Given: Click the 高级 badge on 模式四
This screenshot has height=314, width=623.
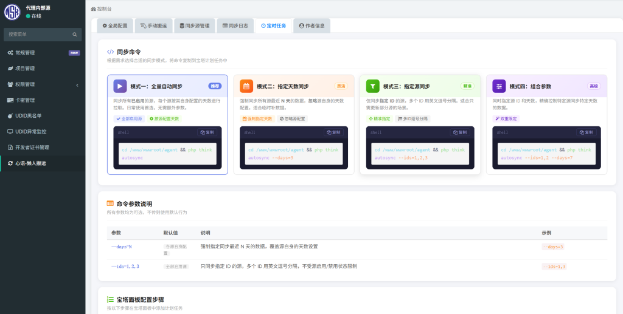Looking at the screenshot, I should pyautogui.click(x=594, y=86).
